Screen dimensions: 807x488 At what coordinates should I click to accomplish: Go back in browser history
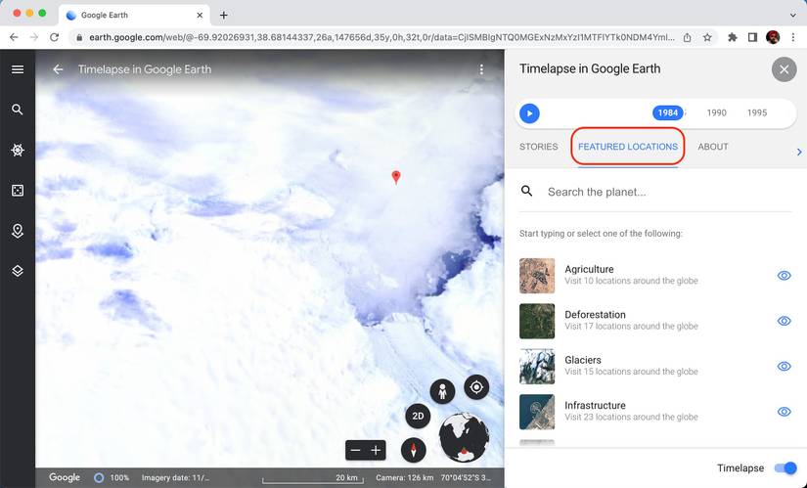(x=14, y=37)
